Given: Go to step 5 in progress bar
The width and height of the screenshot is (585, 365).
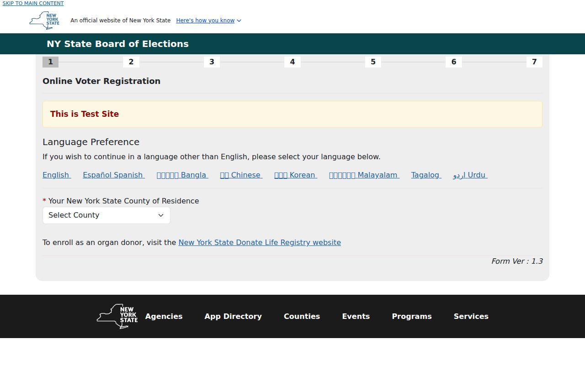Looking at the screenshot, I should 373,62.
